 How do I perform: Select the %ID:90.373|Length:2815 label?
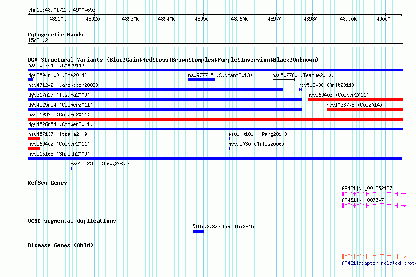click(223, 227)
